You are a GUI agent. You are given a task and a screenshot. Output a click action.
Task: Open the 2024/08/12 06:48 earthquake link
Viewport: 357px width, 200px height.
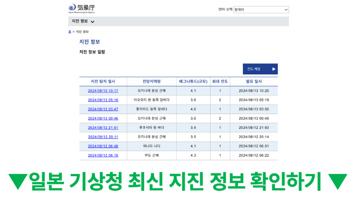103,146
